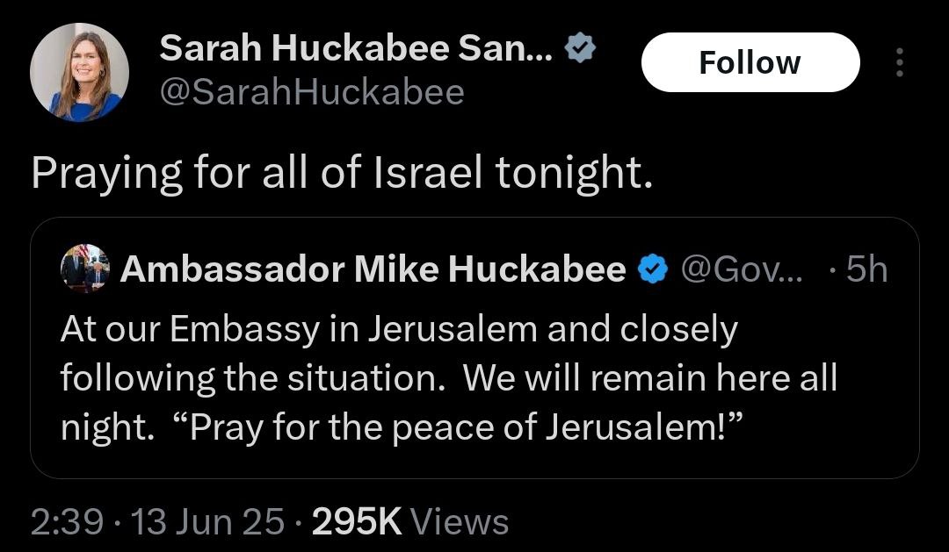Select the 'Praying for all of Israel tonight.' text
Screen dimensions: 949x552
tap(342, 173)
